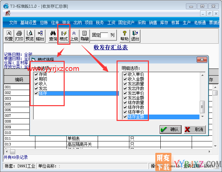The image size is (222, 172).
Task: Click the 取消 cancel button
Action: 195,129
